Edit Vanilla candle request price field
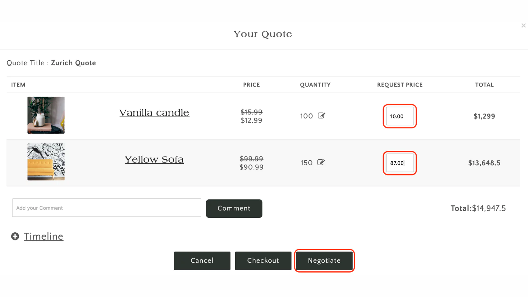Screen dimensions: 528x297 click(x=400, y=116)
